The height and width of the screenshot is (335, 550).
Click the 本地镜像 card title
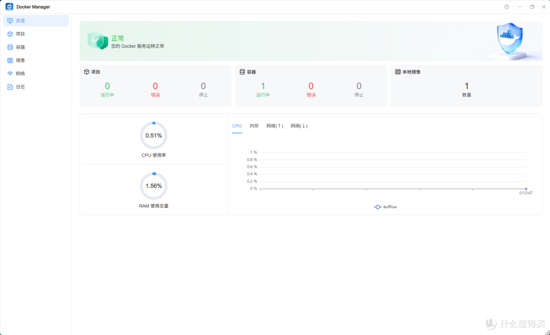pyautogui.click(x=411, y=72)
